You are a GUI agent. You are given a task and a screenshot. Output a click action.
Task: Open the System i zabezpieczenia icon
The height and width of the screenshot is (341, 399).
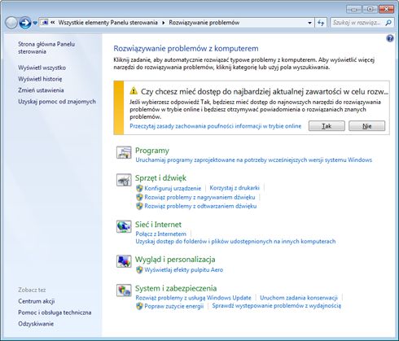124,291
